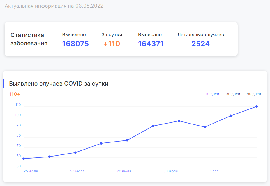Click the last data point at value 110
The width and height of the screenshot is (270, 186).
pyautogui.click(x=257, y=107)
